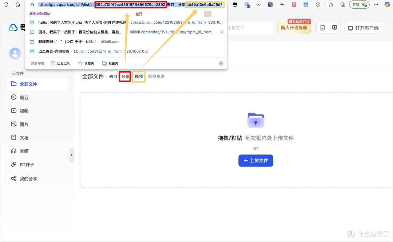
Task: Open the three-dot browser settings menu
Action: click(376, 4)
